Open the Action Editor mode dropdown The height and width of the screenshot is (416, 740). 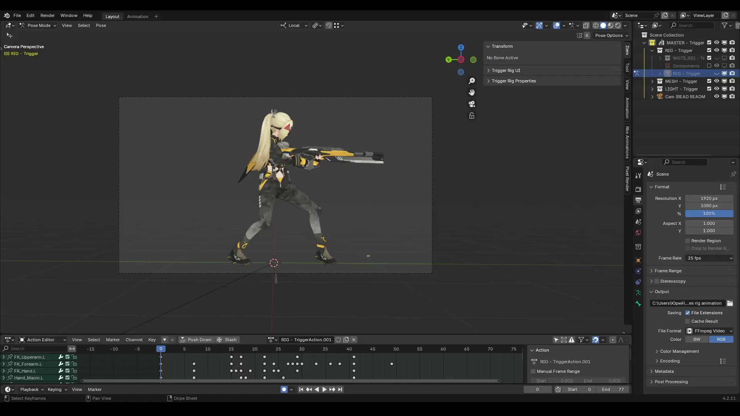point(43,340)
